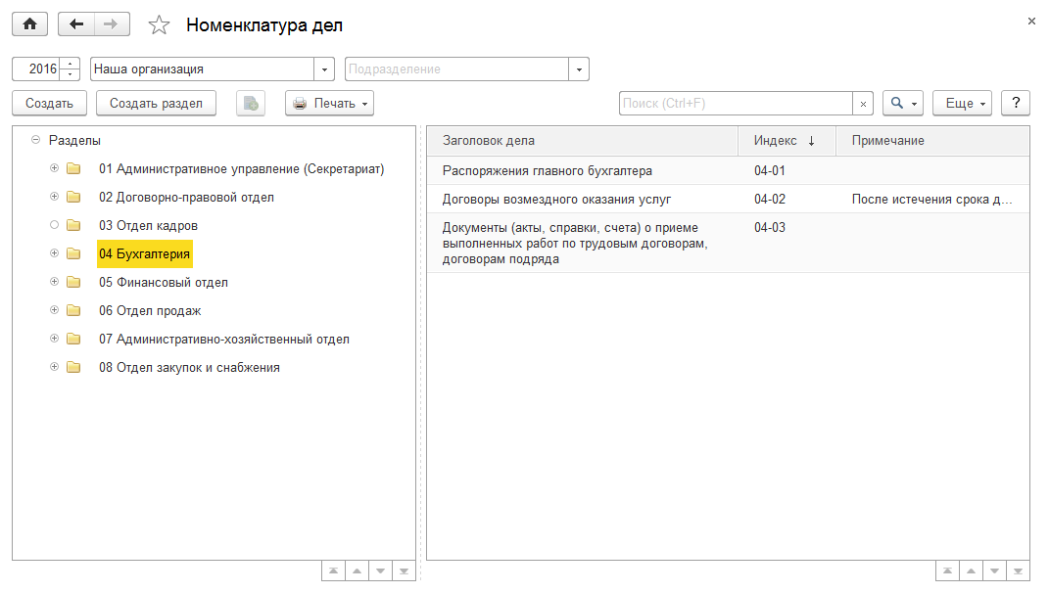Click the create-by-copying document icon
The height and width of the screenshot is (593, 1049).
pyautogui.click(x=250, y=103)
